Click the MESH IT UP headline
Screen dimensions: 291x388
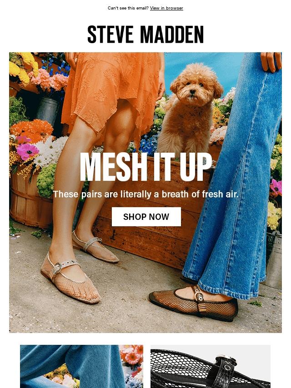pos(146,167)
